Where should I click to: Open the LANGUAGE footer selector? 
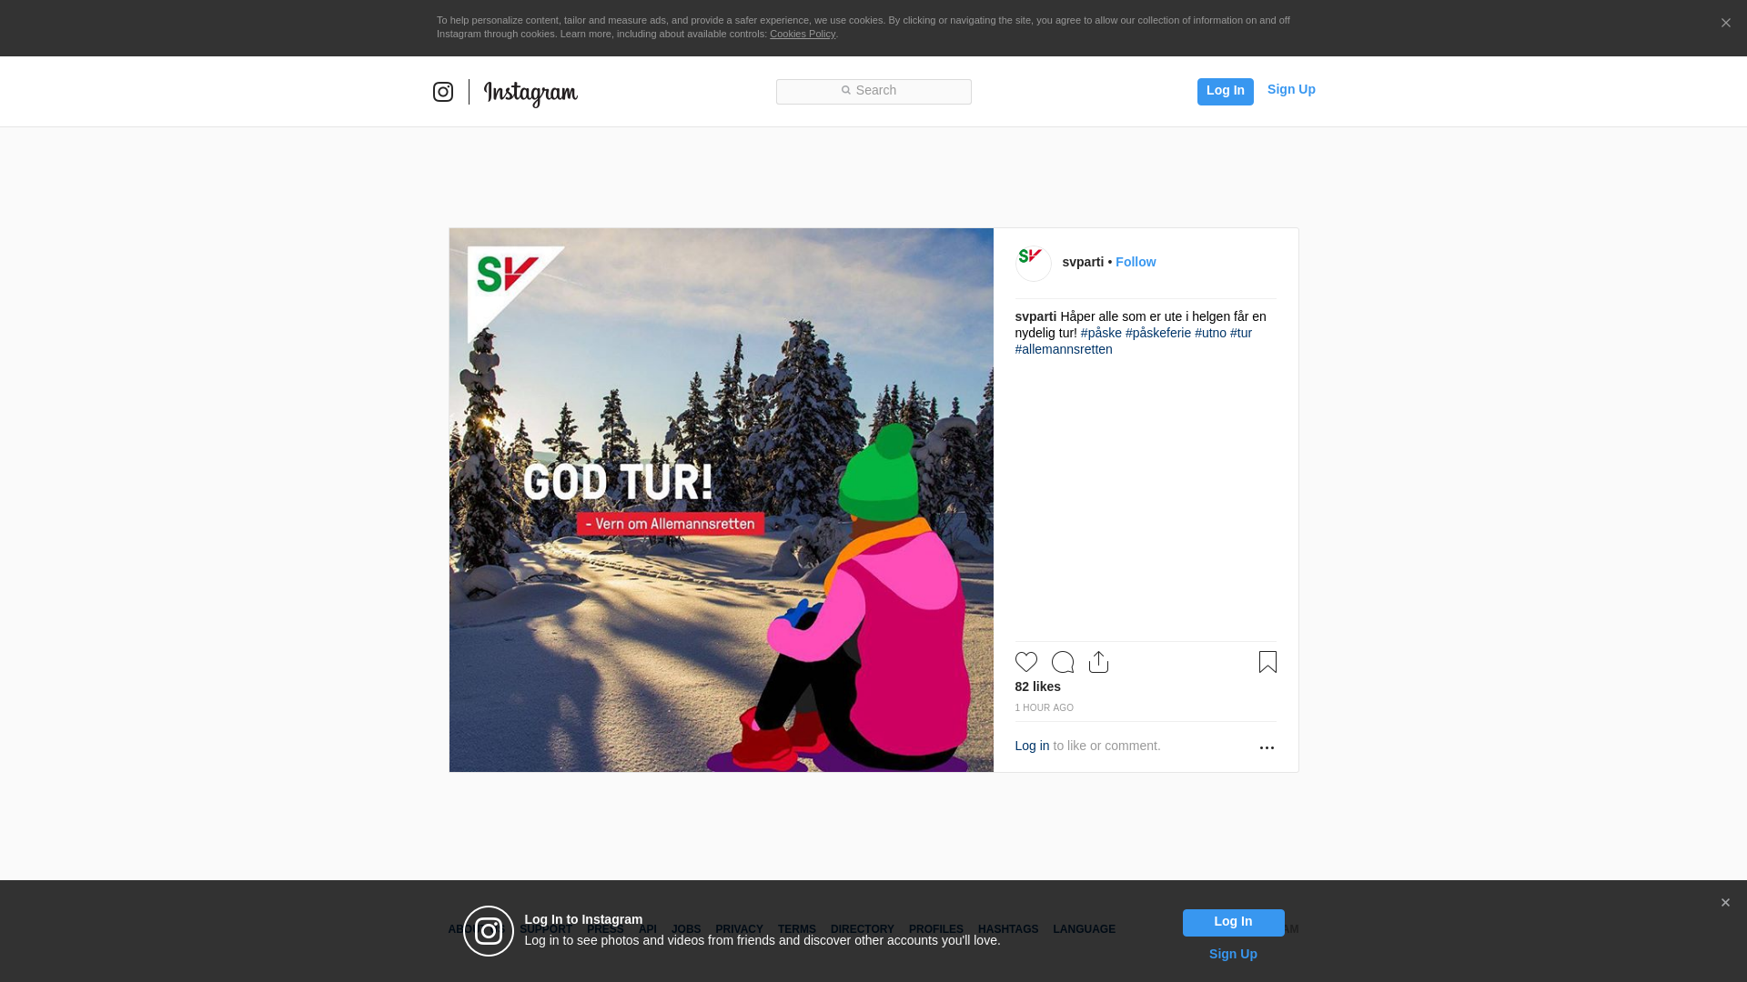tap(1084, 929)
